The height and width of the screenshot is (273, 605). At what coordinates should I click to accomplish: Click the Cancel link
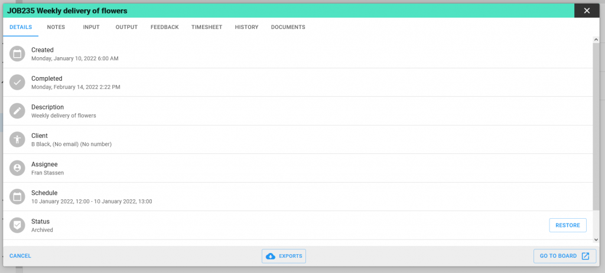(21, 256)
